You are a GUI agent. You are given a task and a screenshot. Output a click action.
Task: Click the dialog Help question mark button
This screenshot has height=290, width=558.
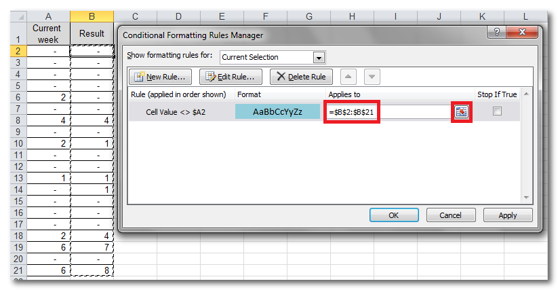pyautogui.click(x=498, y=33)
